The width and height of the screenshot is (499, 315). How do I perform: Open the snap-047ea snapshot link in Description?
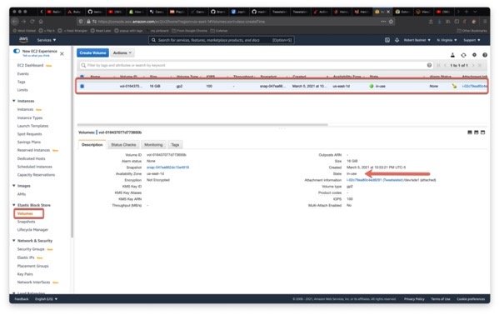click(x=167, y=167)
